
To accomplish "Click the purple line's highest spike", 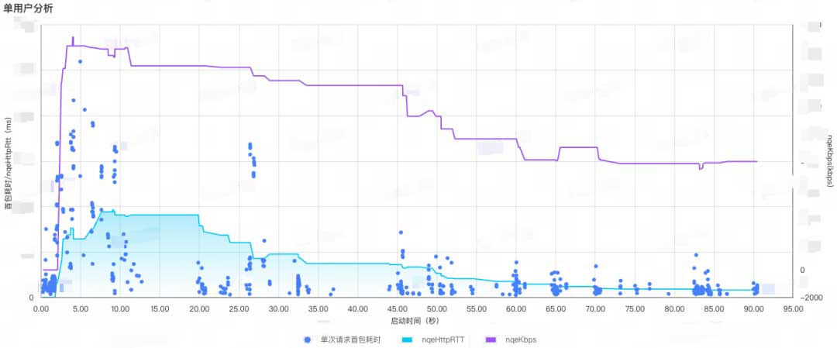I will point(73,38).
